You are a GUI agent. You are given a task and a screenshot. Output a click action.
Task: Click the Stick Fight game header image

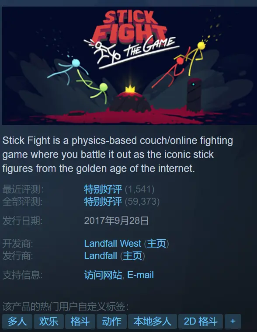129,66
